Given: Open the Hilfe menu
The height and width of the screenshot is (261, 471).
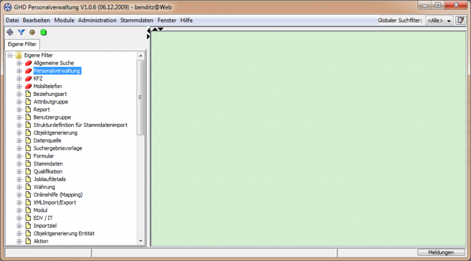Looking at the screenshot, I should click(187, 21).
